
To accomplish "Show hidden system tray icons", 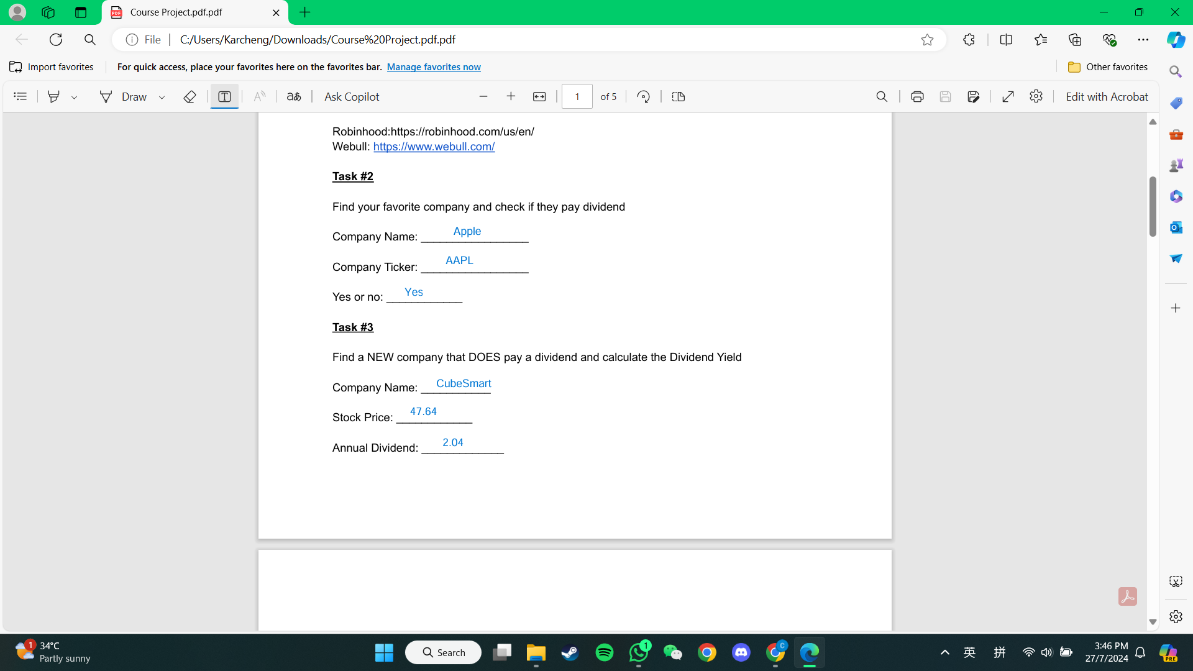I will coord(944,652).
